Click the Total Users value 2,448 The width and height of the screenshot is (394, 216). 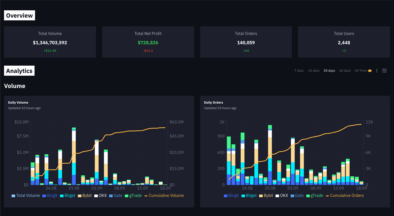[344, 43]
